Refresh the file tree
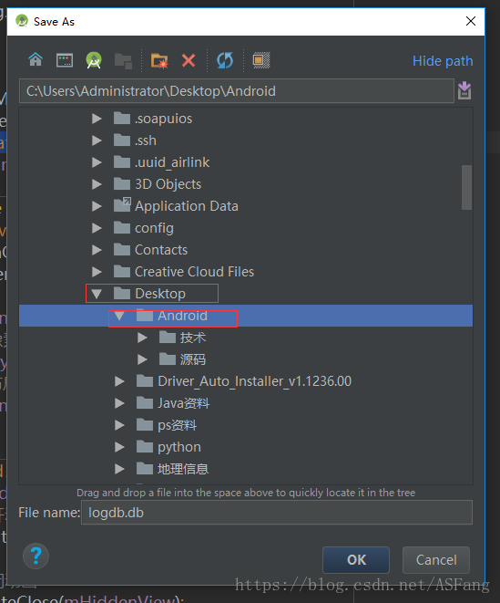The width and height of the screenshot is (500, 603). point(225,60)
